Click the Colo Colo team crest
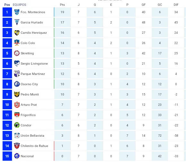The height and width of the screenshot is (164, 186). click(17, 43)
